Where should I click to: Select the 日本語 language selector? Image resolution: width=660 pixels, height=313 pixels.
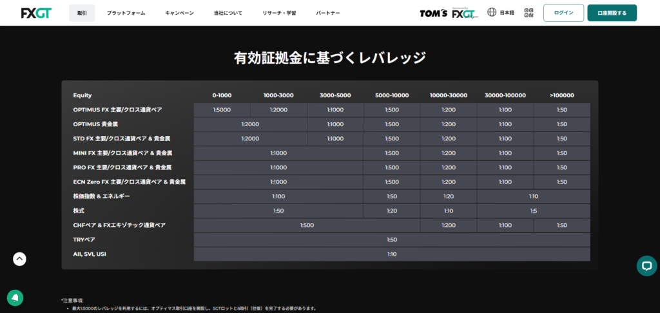[x=507, y=13]
